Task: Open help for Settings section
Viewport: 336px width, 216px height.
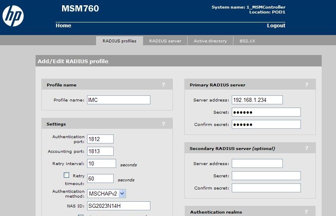Action: click(164, 124)
